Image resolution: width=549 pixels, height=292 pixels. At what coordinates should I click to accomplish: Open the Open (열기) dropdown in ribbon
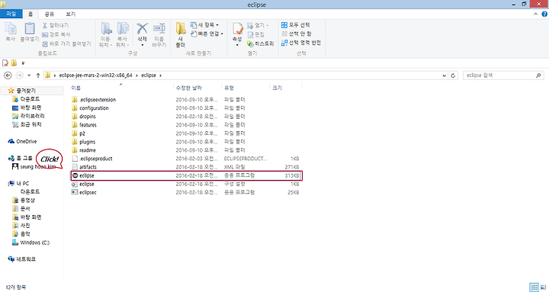(x=258, y=25)
